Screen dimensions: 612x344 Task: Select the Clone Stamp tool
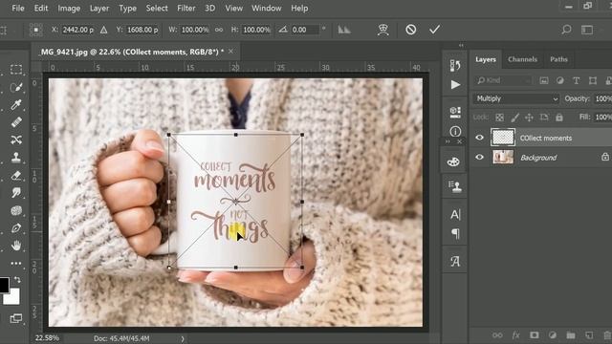coord(16,158)
